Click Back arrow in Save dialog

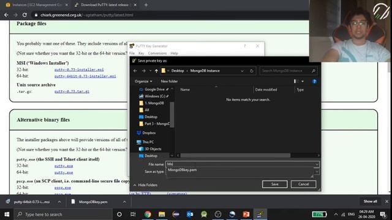[135, 71]
